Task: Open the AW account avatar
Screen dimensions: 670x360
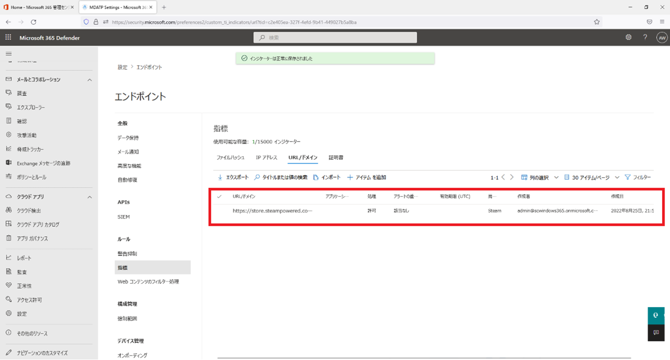Action: tap(662, 37)
